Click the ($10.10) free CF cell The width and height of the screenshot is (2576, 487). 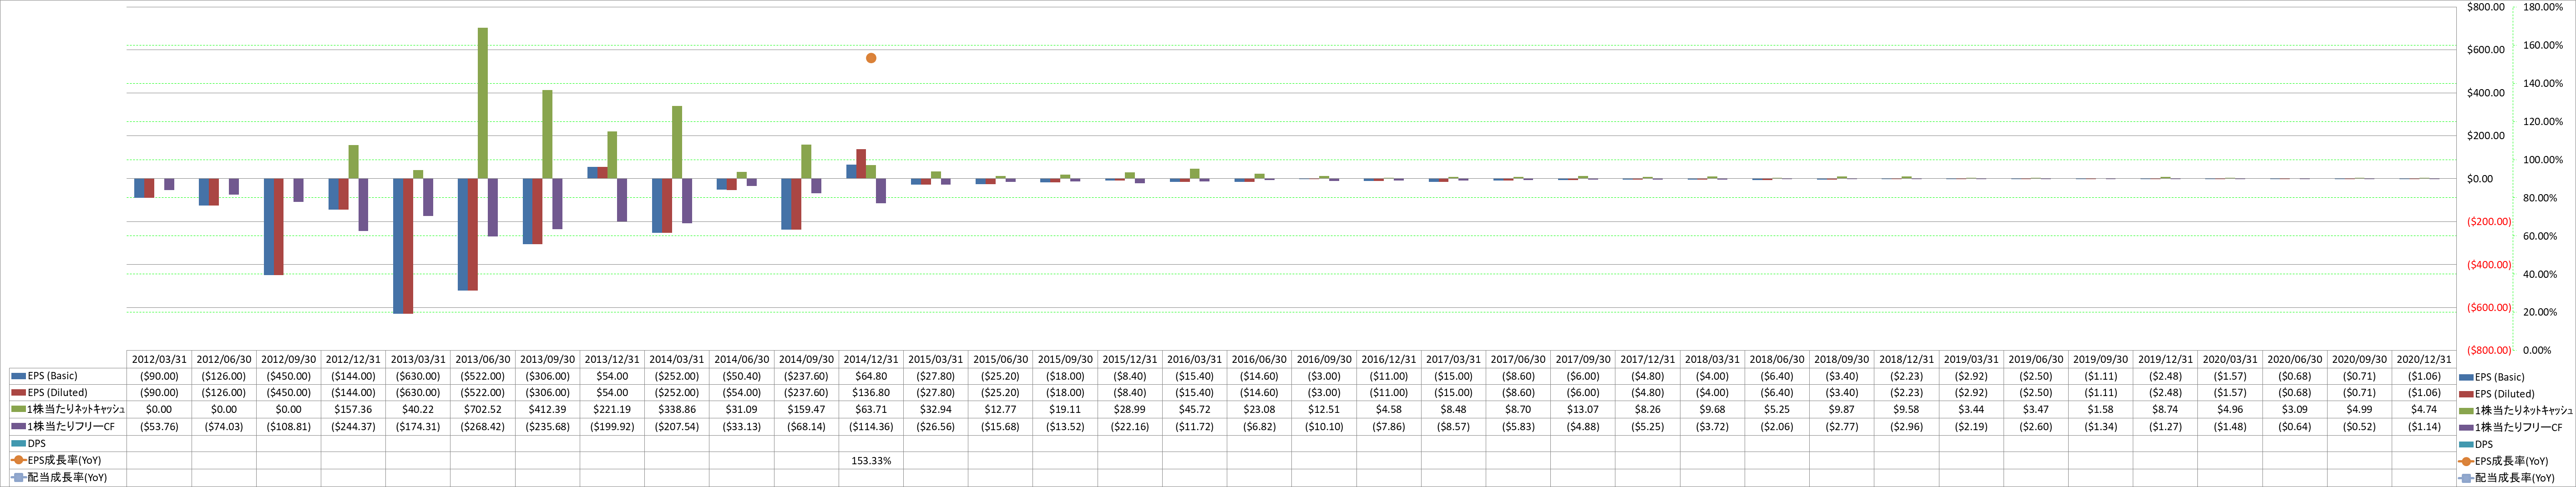coord(1324,427)
